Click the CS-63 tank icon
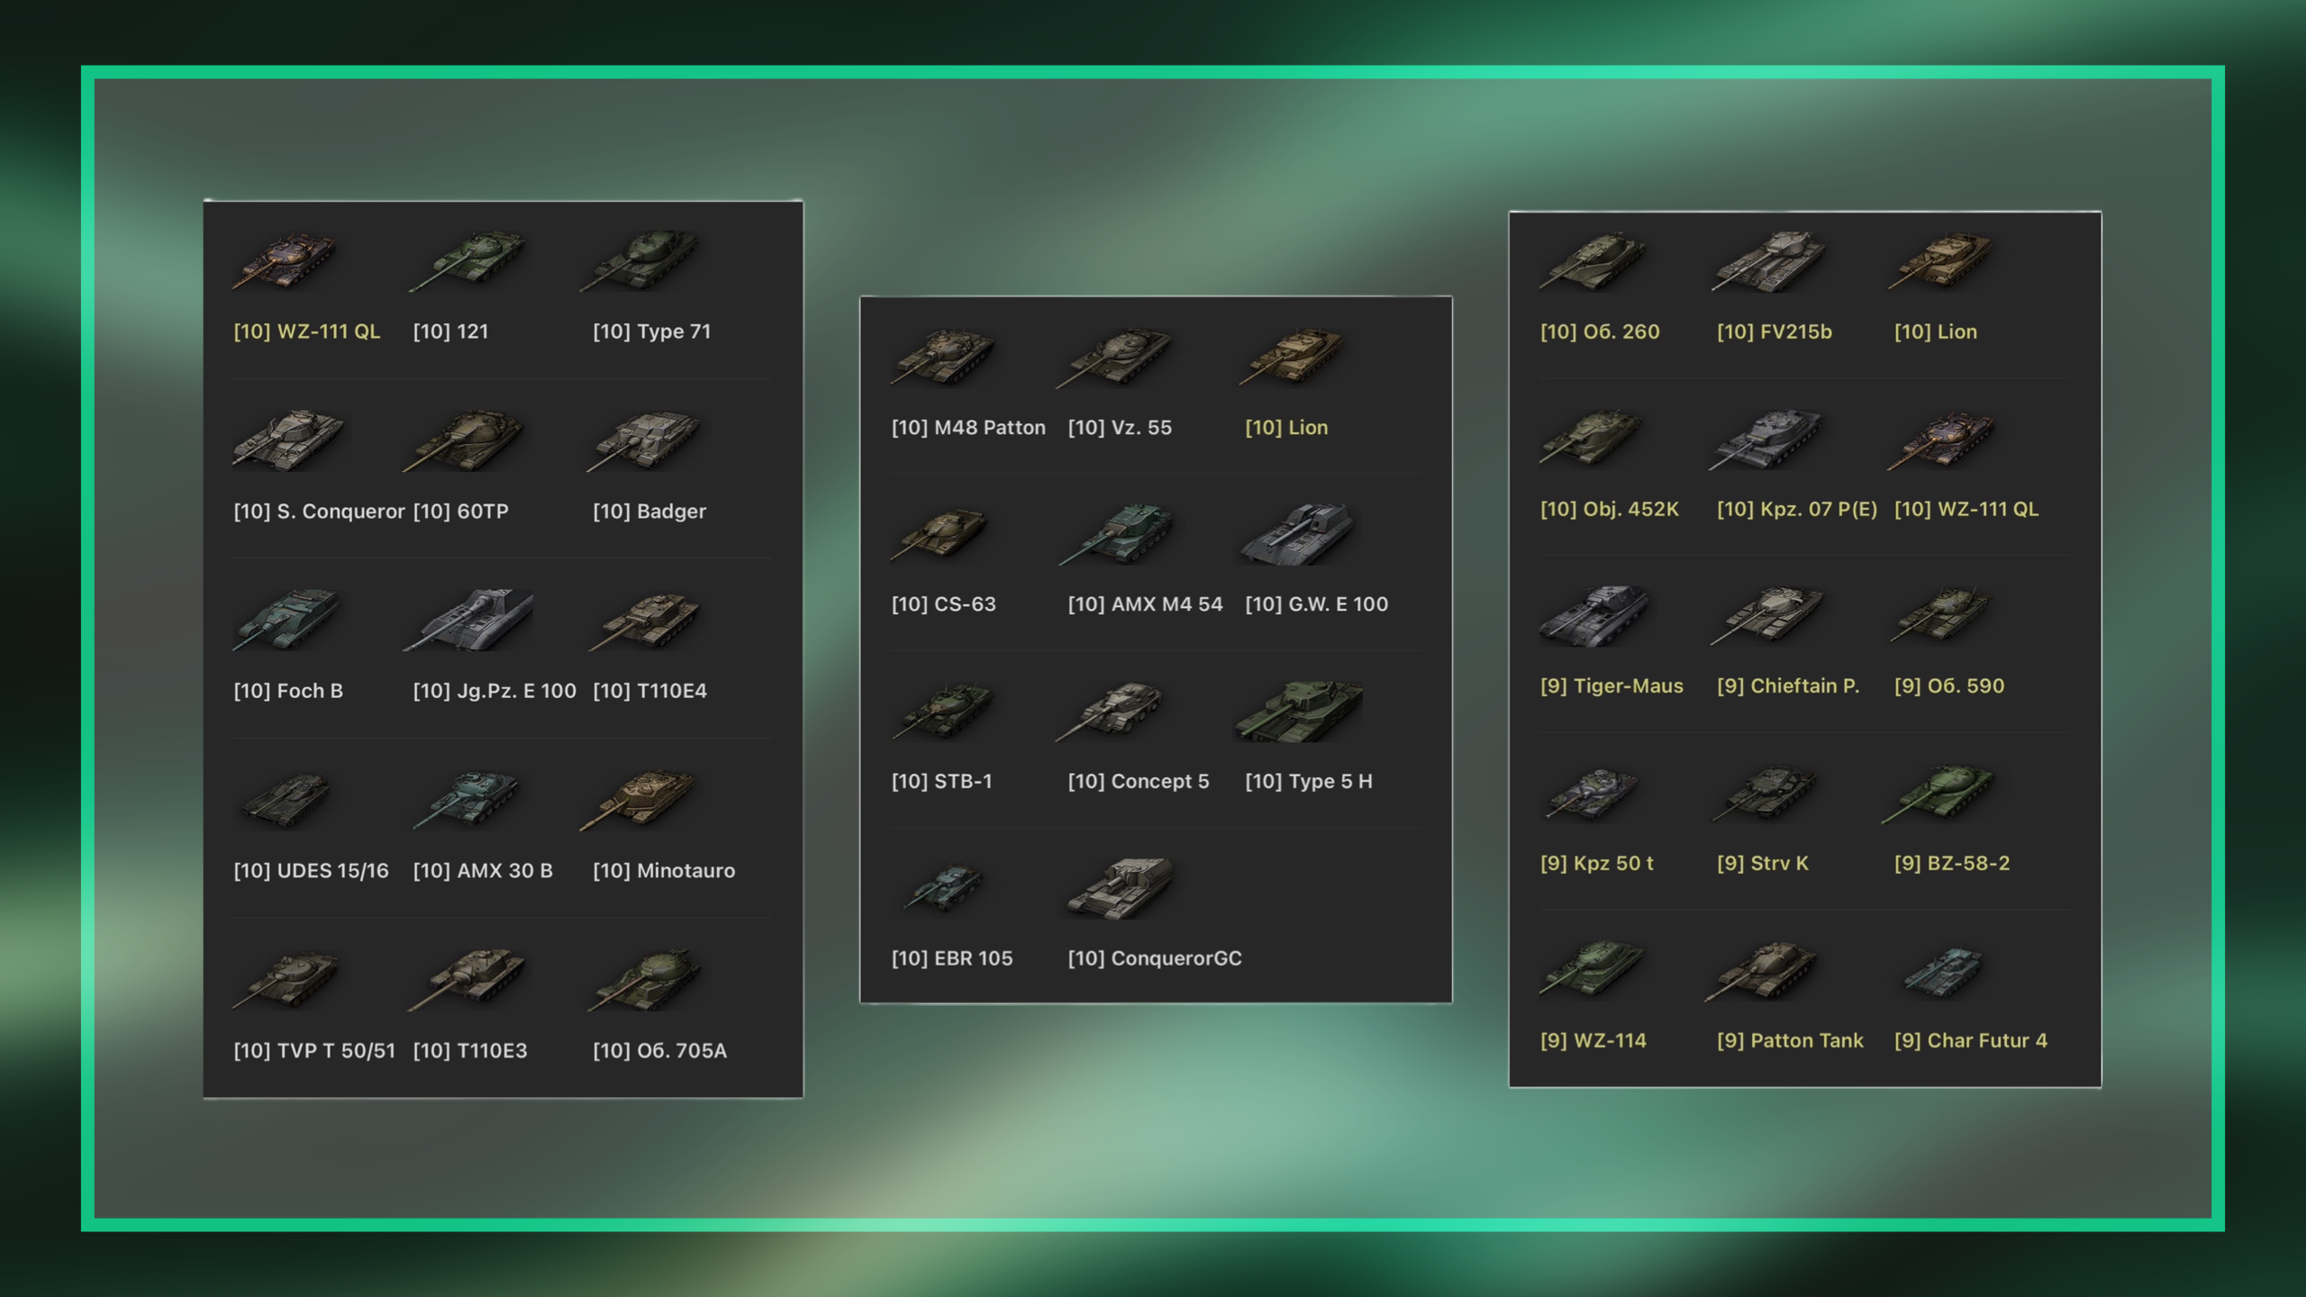 [940, 534]
